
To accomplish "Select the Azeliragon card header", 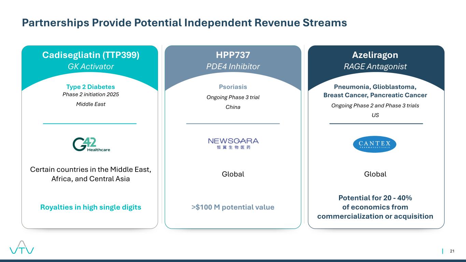I will 375,55.
